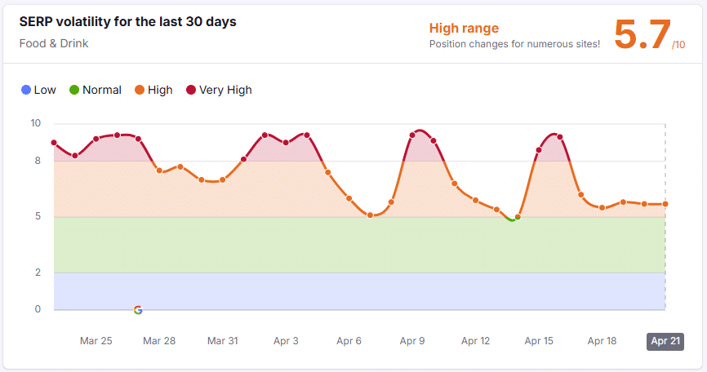Select the highlighted Apr 21 date label
The height and width of the screenshot is (372, 707).
[x=665, y=341]
